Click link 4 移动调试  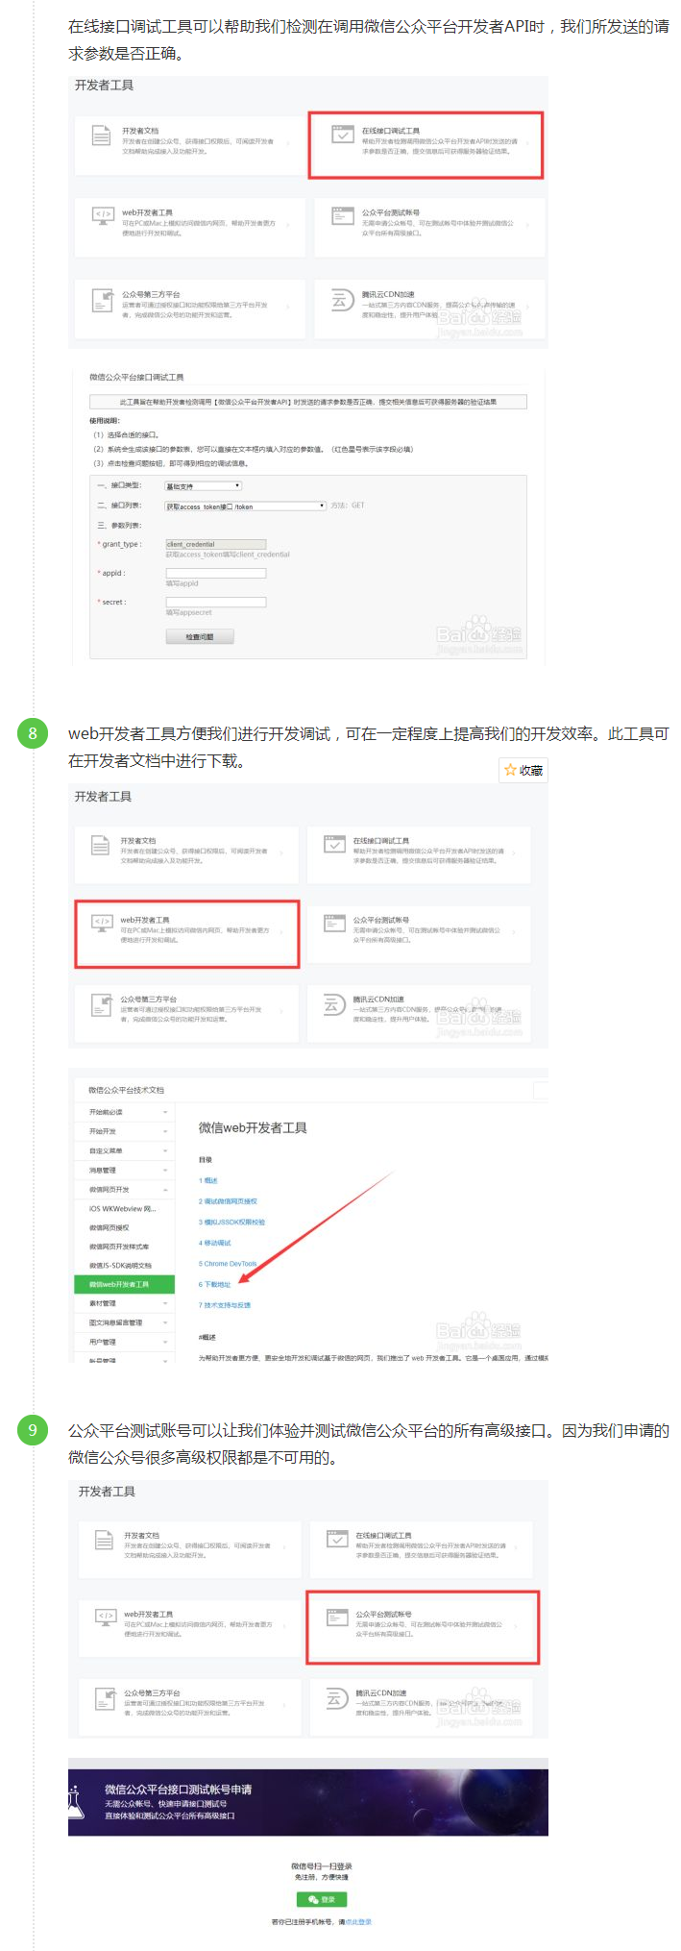click(215, 1243)
